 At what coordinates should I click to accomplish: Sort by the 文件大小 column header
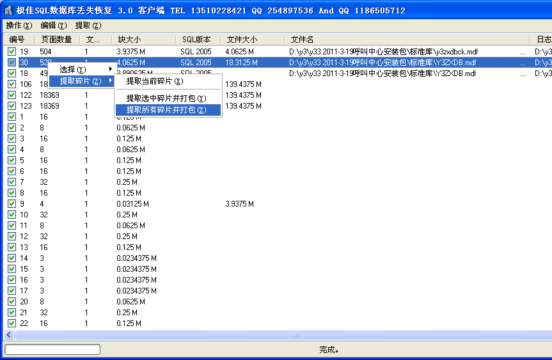click(253, 40)
